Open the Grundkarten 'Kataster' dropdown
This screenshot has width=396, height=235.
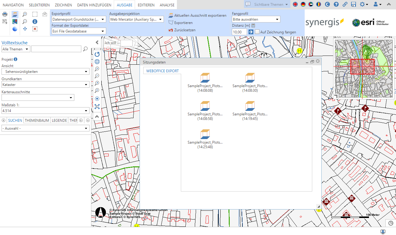coord(45,85)
